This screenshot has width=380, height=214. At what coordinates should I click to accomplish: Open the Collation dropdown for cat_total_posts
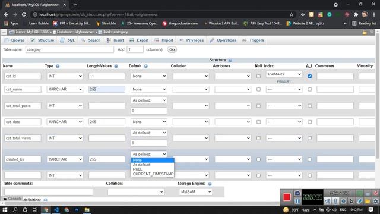coord(191,106)
